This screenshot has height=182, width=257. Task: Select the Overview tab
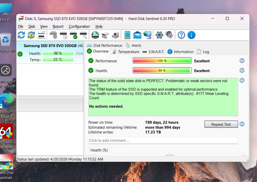point(98,51)
